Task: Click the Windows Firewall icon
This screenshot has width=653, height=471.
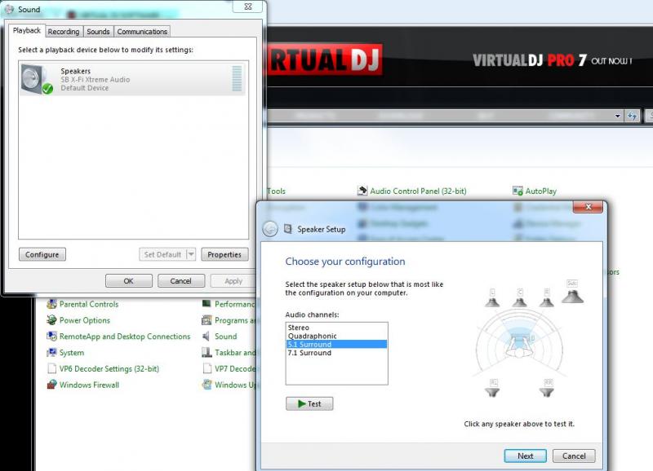Action: pos(51,385)
